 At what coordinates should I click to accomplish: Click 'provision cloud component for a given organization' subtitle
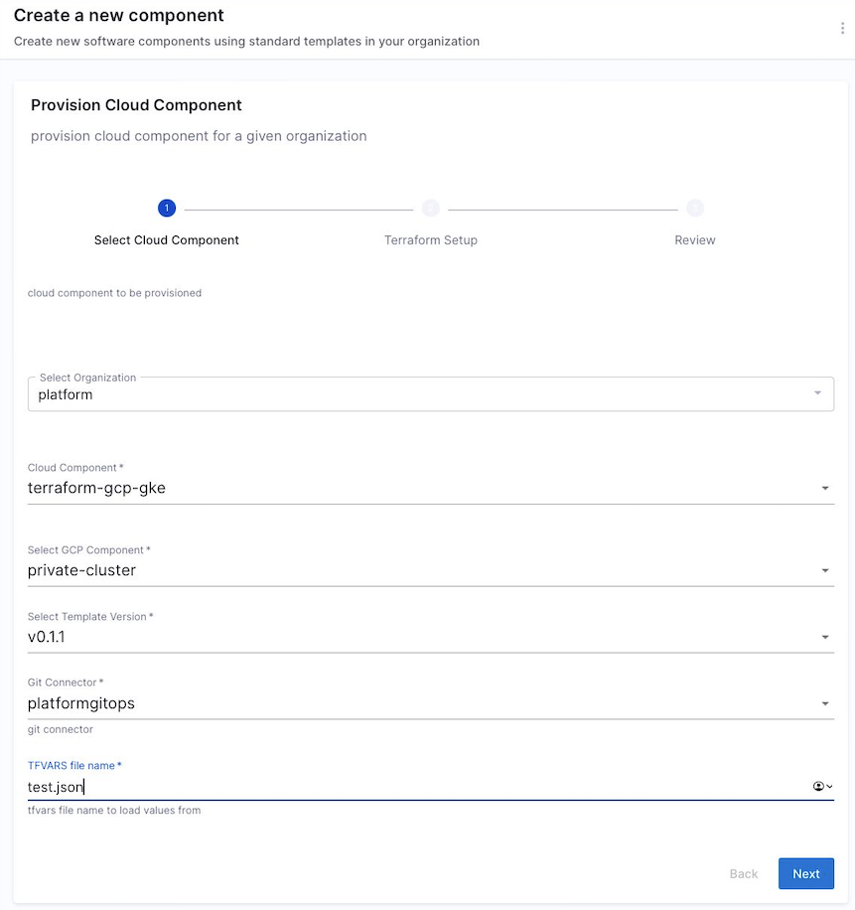199,136
